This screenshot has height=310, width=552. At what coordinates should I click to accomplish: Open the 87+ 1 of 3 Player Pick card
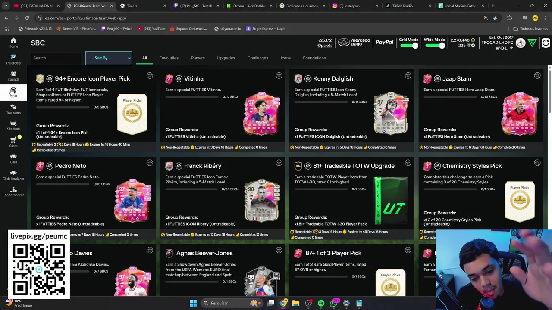tap(352, 270)
